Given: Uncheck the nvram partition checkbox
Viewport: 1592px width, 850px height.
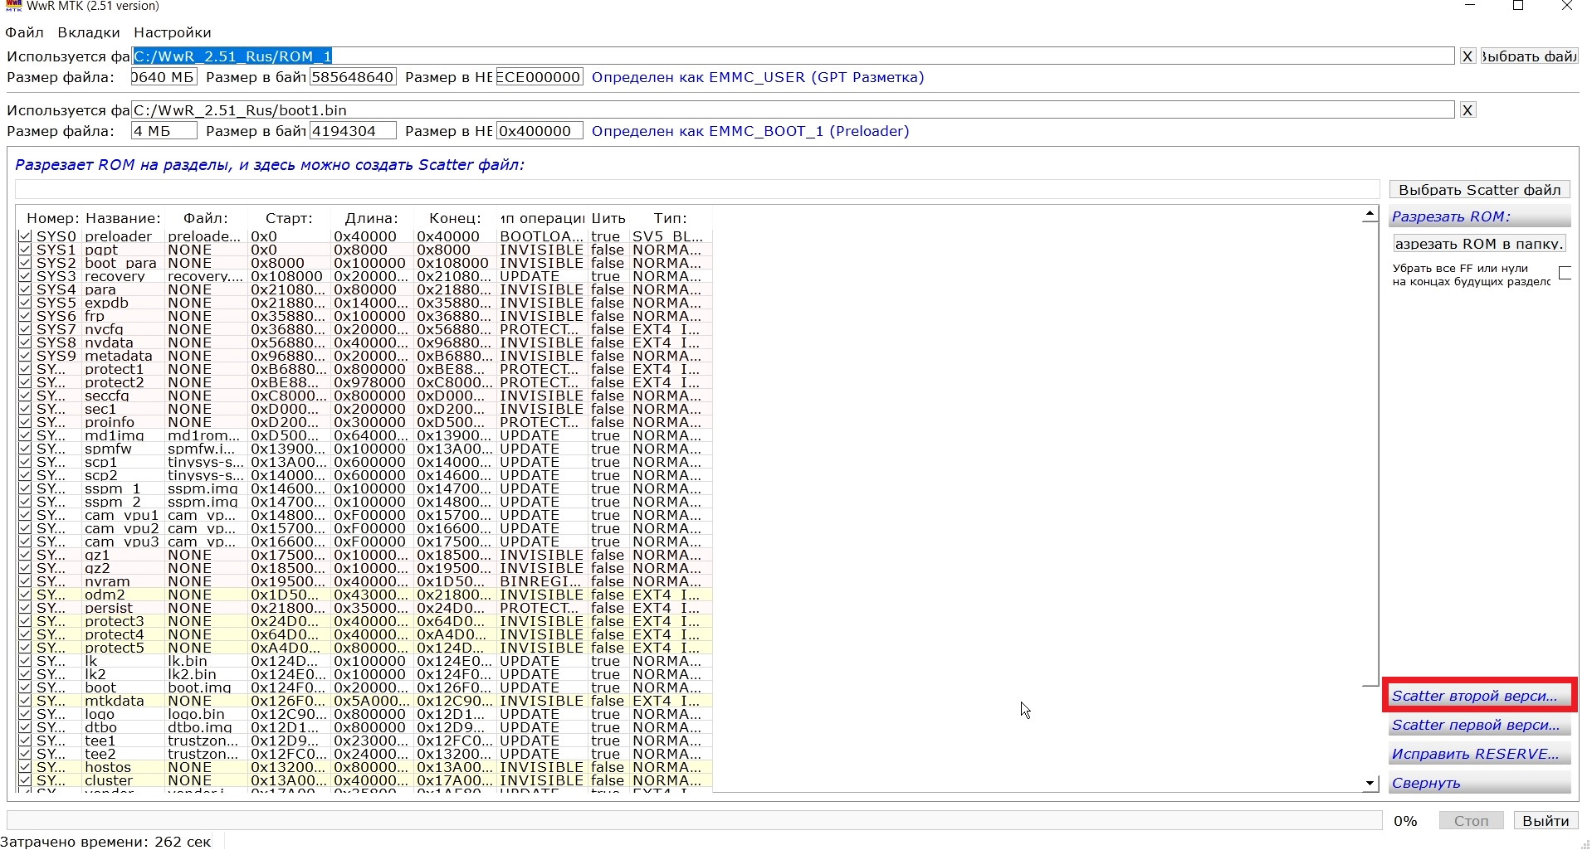Looking at the screenshot, I should click(x=25, y=581).
